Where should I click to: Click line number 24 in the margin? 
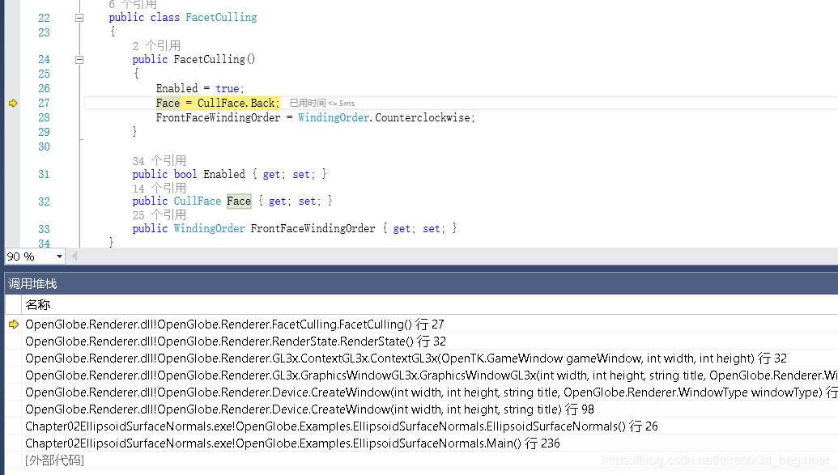click(44, 59)
